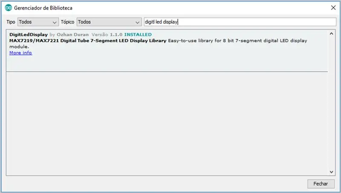Click the scrollbar up arrow

[331, 34]
